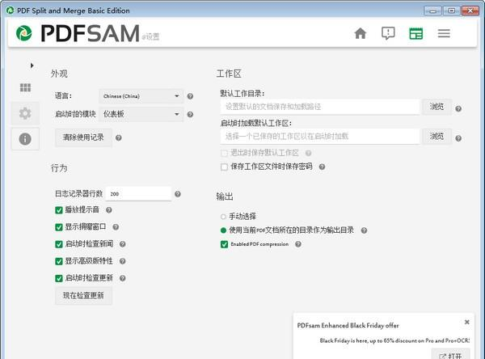This screenshot has width=485, height=359.
Task: Open the home dashboard icon
Action: 361,33
